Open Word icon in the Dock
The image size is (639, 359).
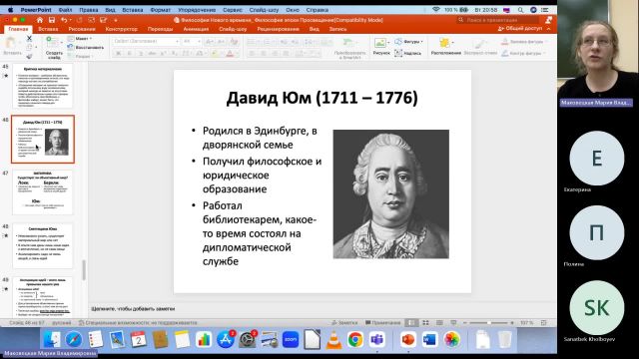[429, 339]
